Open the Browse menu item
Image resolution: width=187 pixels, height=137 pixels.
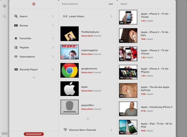pos(34,26)
